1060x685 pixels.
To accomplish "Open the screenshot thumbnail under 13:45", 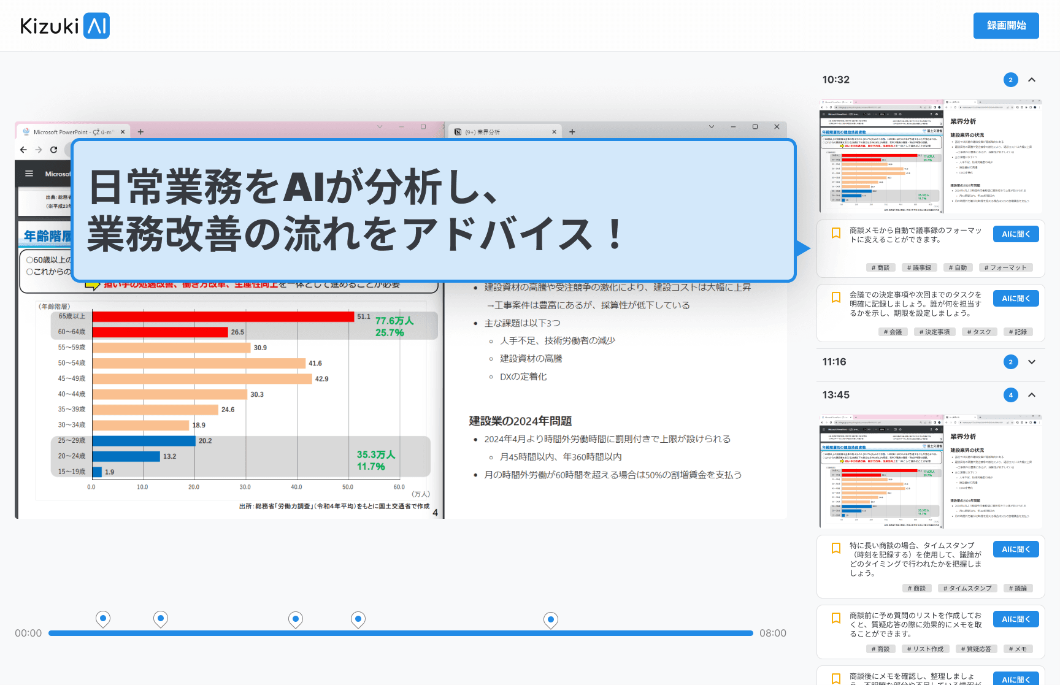I will (x=931, y=472).
